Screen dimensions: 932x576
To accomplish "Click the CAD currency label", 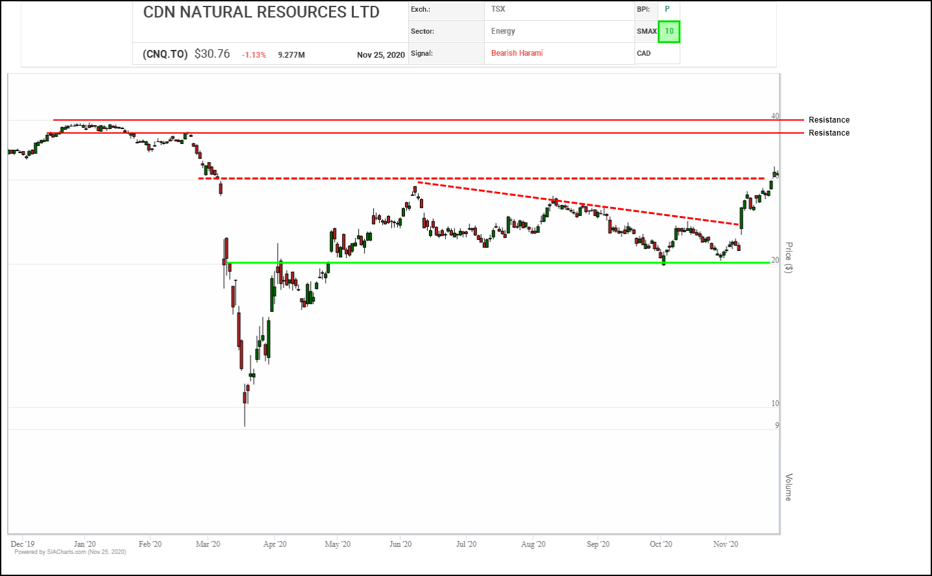I will (x=644, y=53).
